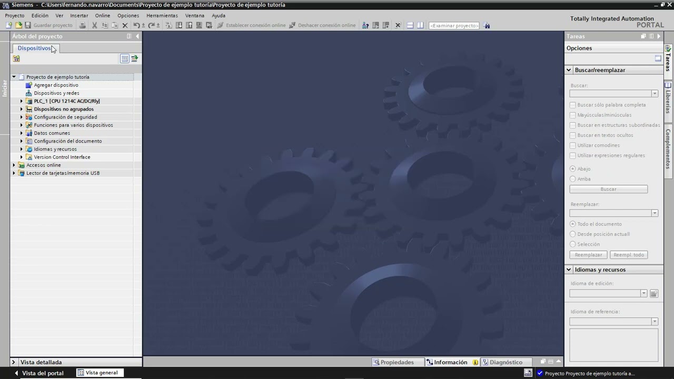Enable Utilizar expresiones regulares checkbox
The image size is (674, 379).
point(573,155)
